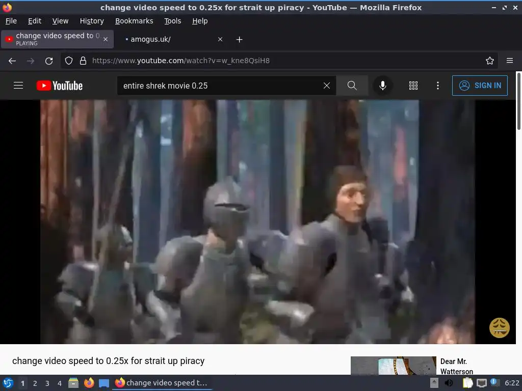The image size is (522, 391).
Task: Select the Firefox window taskbar entry
Action: pos(162,383)
